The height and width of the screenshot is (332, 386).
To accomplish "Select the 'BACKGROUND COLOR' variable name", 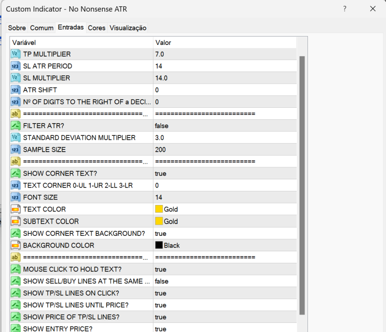I will 58,245.
